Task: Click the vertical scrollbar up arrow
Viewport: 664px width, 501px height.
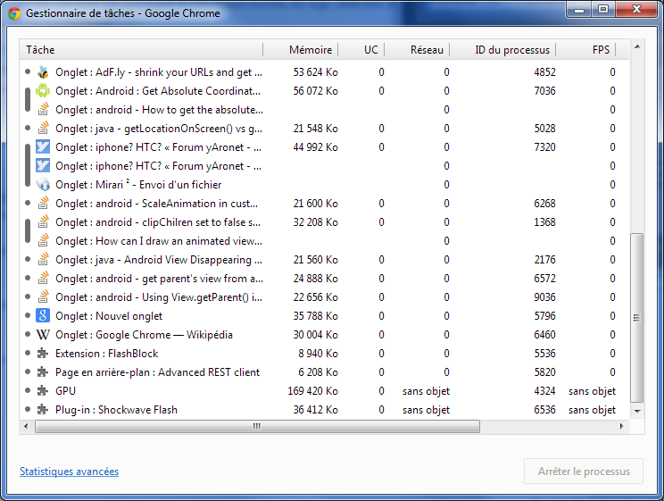Action: (x=636, y=46)
